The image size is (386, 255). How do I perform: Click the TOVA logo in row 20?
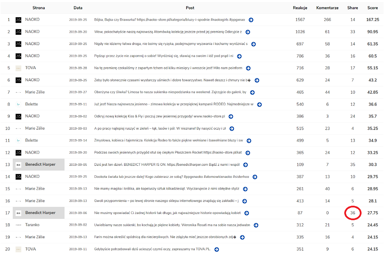point(19,249)
